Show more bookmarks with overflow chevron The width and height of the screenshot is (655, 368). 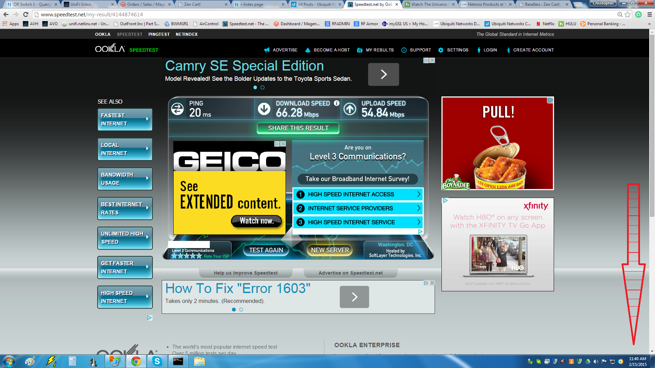pyautogui.click(x=649, y=24)
